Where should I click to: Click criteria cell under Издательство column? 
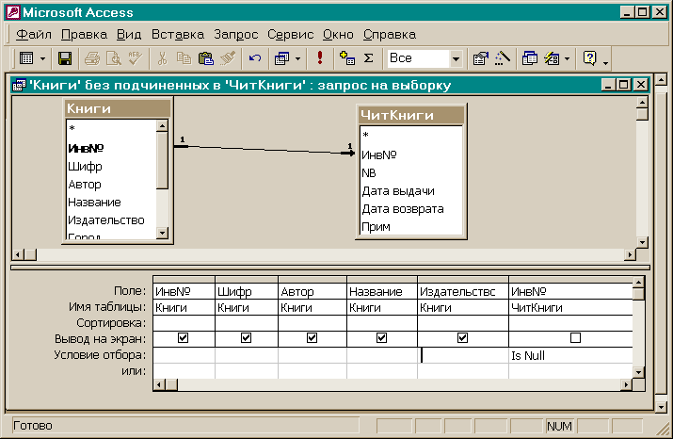click(x=463, y=355)
